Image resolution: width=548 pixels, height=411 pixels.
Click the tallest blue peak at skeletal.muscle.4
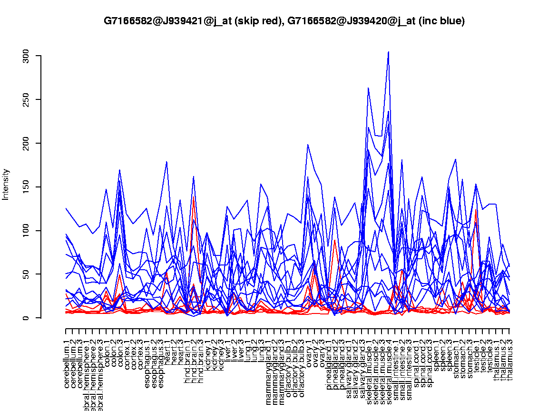pos(389,52)
